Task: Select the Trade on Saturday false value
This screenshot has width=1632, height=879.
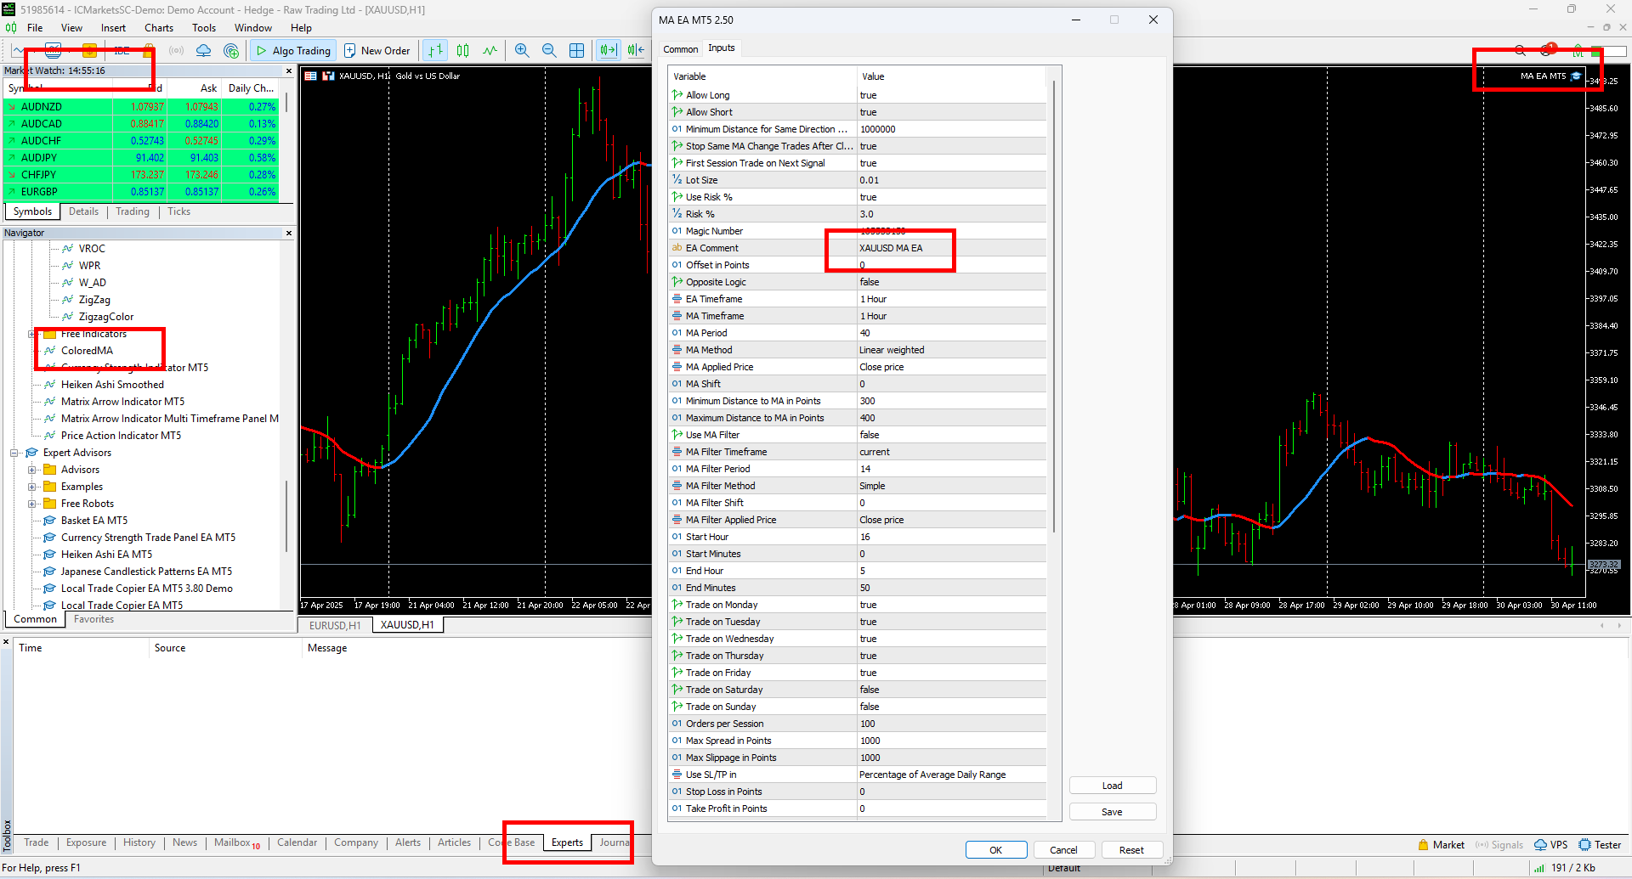Action: pyautogui.click(x=951, y=690)
